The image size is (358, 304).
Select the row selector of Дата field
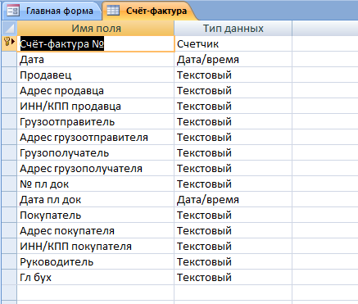(9, 59)
